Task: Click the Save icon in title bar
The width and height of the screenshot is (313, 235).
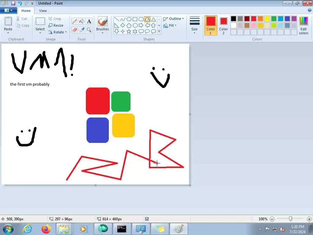Action: [13, 3]
